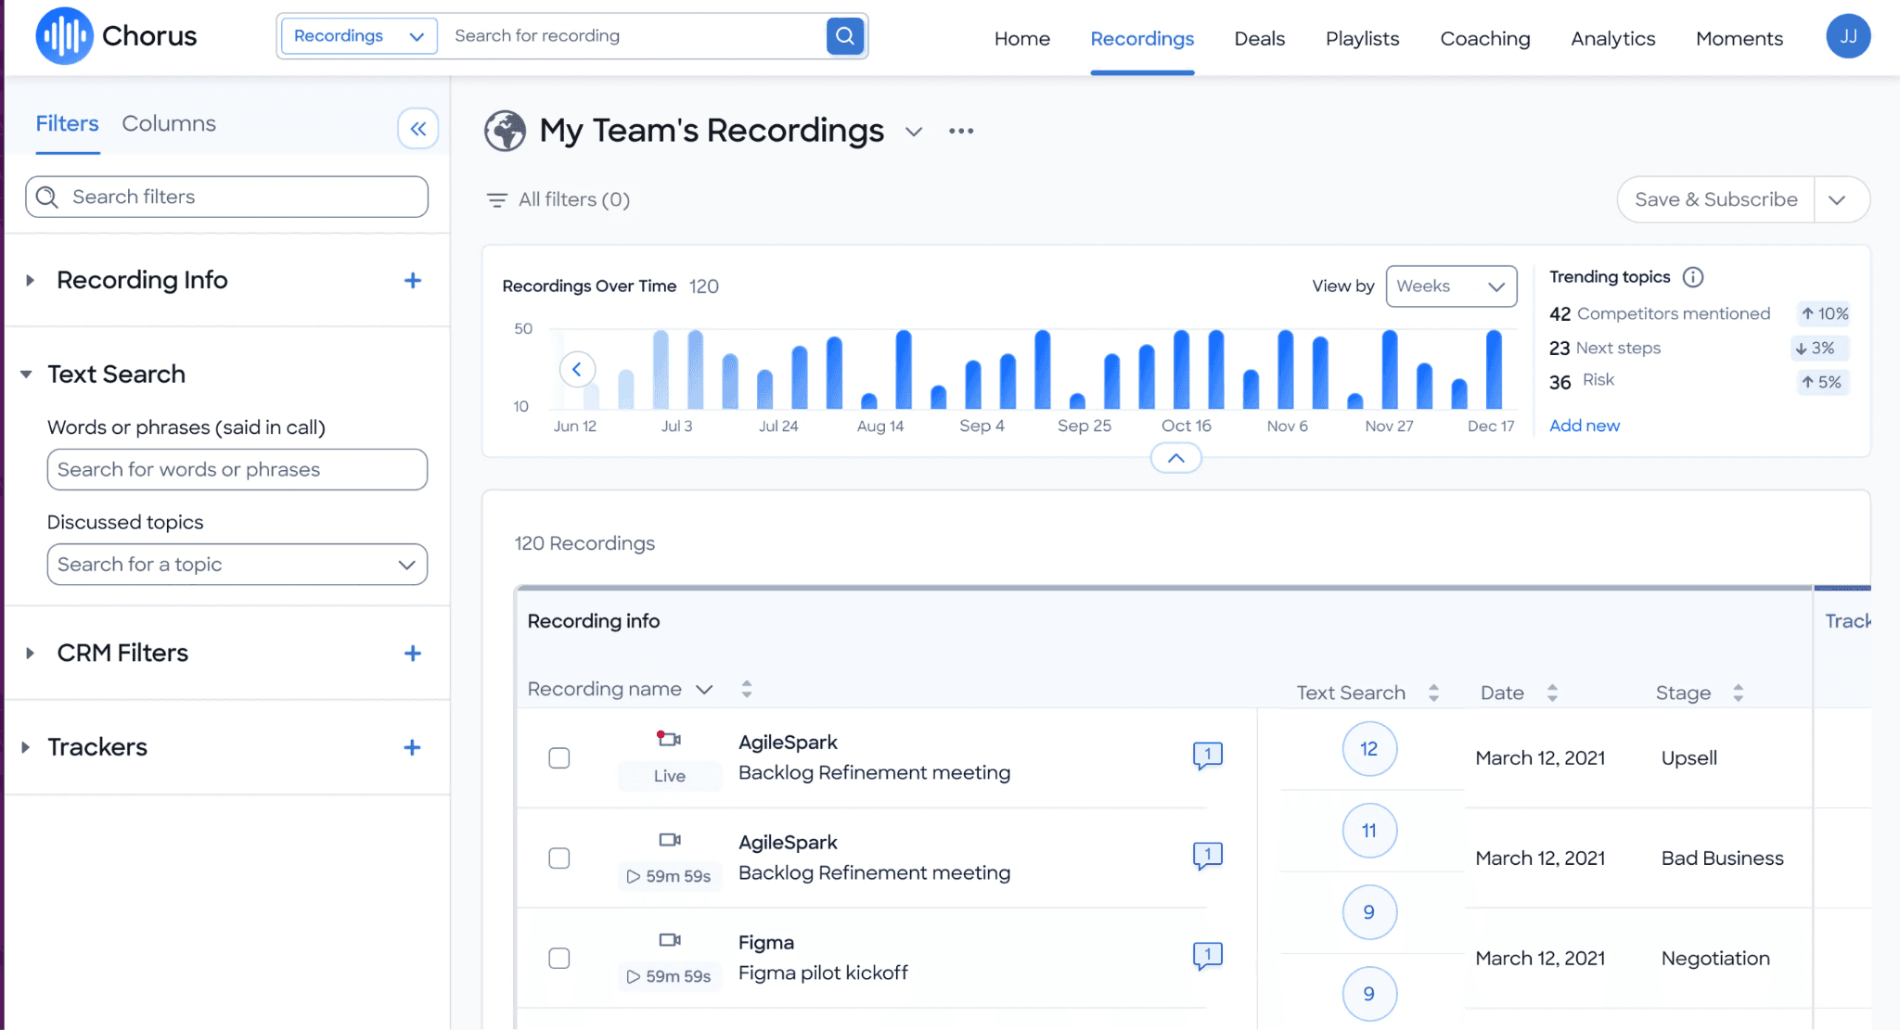The image size is (1900, 1030).
Task: Switch to the Columns tab
Action: click(169, 124)
